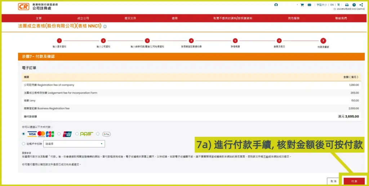Image resolution: width=369 pixels, height=186 pixels.
Task: Click the printer icon
Action: (347, 5)
